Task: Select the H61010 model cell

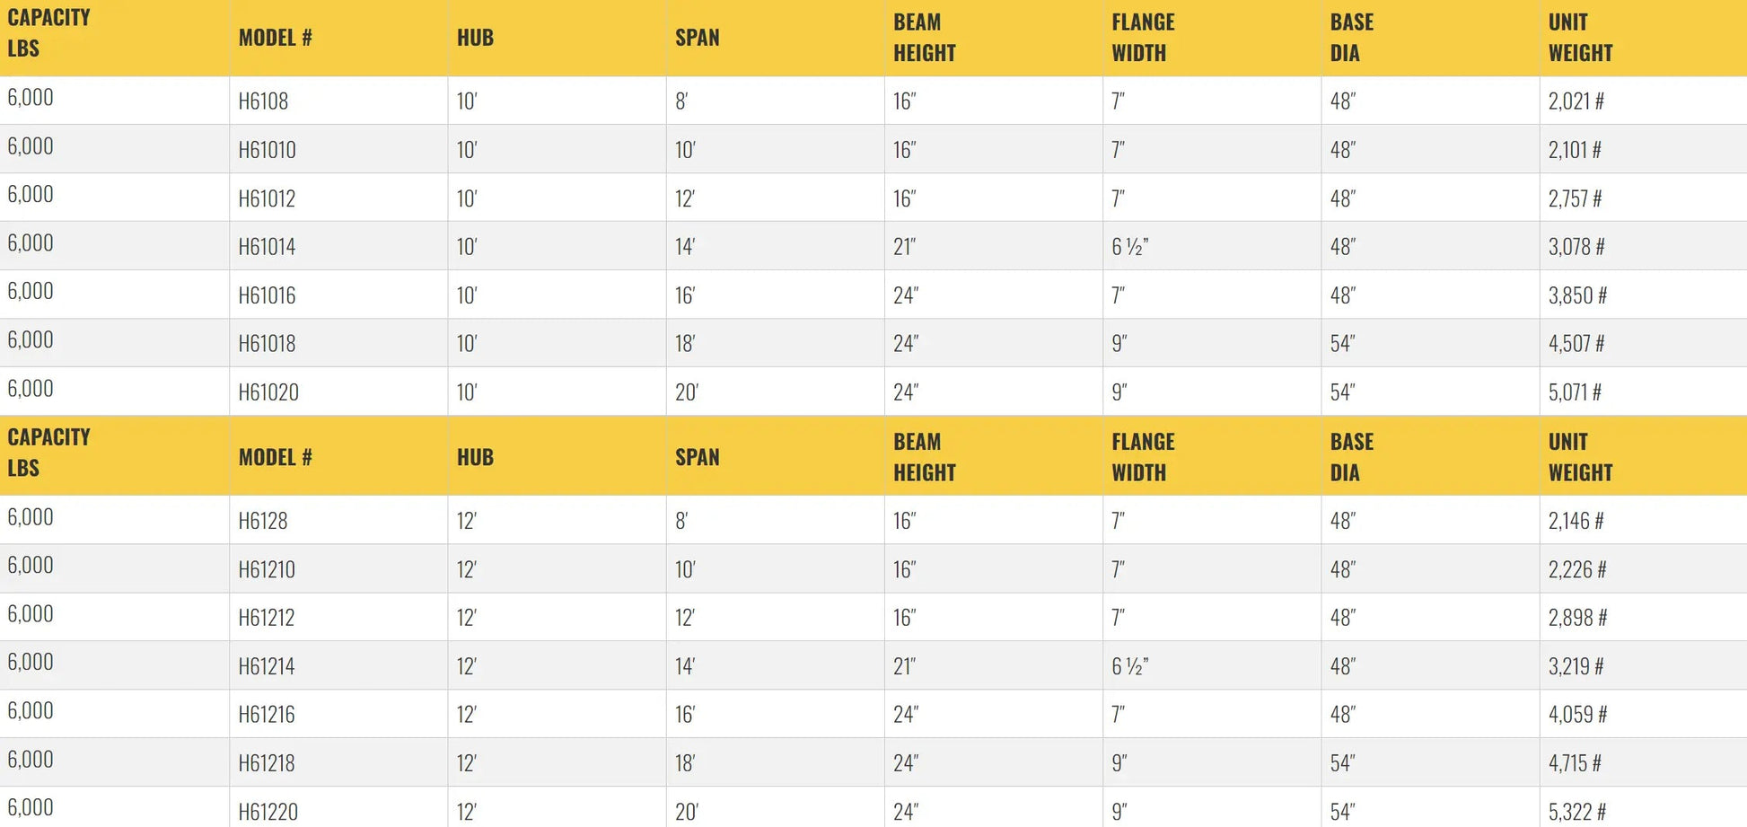Action: 267,150
